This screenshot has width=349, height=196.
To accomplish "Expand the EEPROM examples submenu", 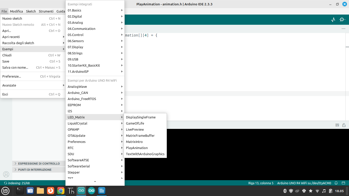I will [x=95, y=105].
